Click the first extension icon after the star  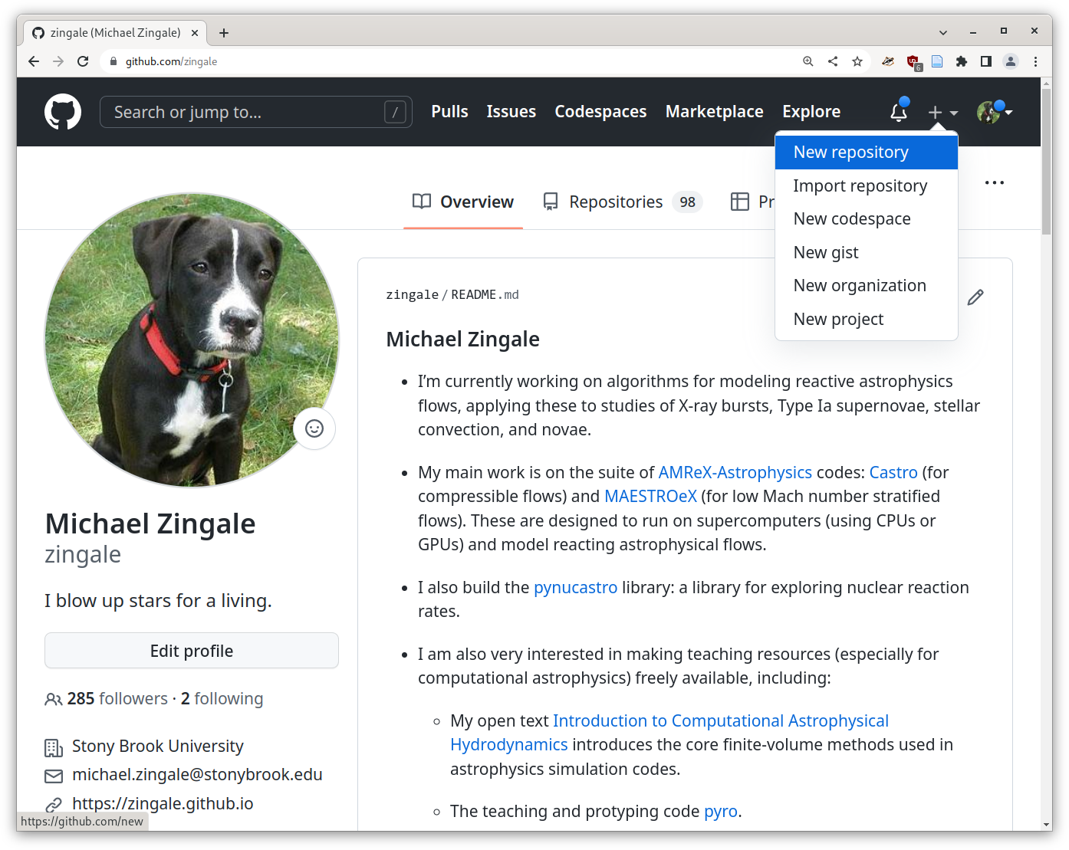pos(888,61)
